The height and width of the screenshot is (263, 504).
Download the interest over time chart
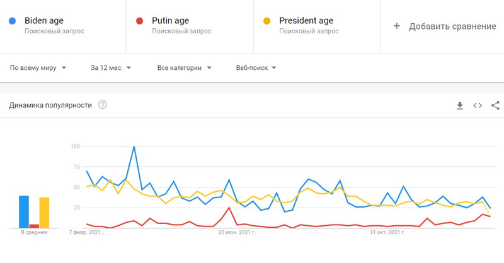(460, 105)
